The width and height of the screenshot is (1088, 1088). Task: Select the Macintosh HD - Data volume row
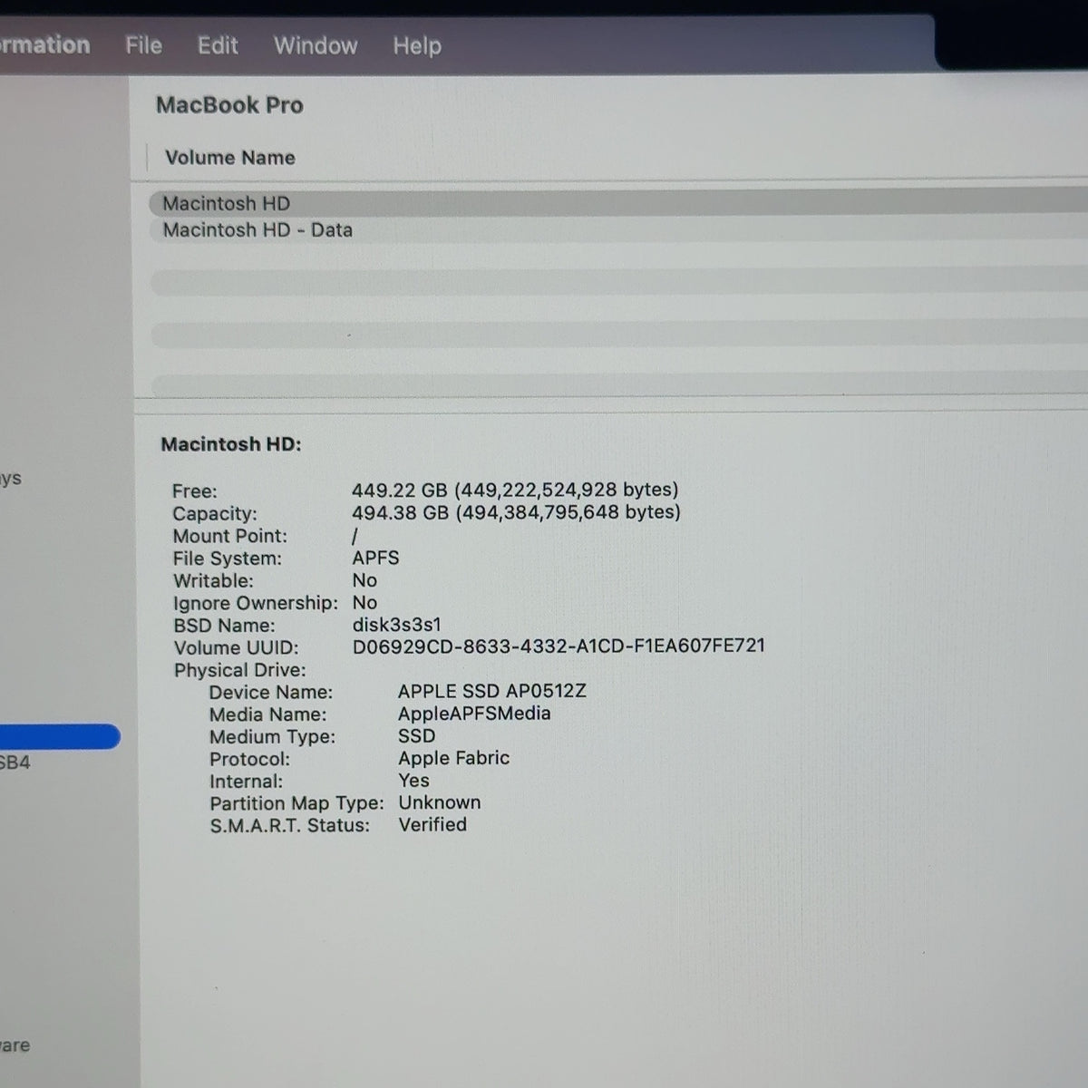click(x=618, y=230)
